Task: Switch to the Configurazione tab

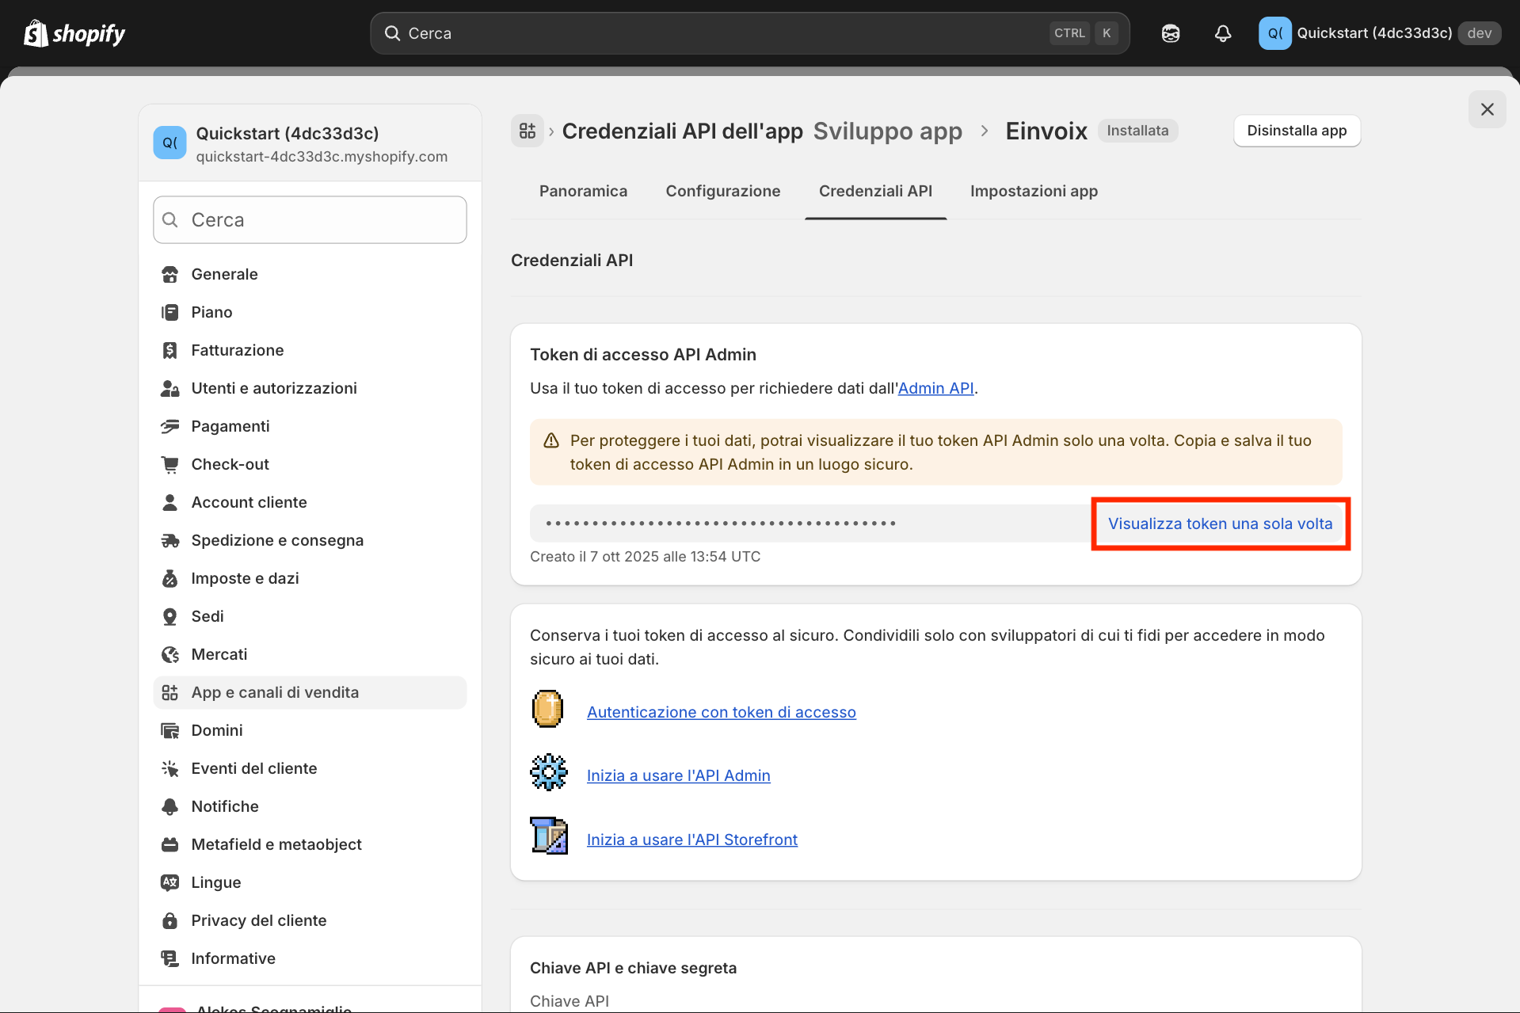Action: 722,191
